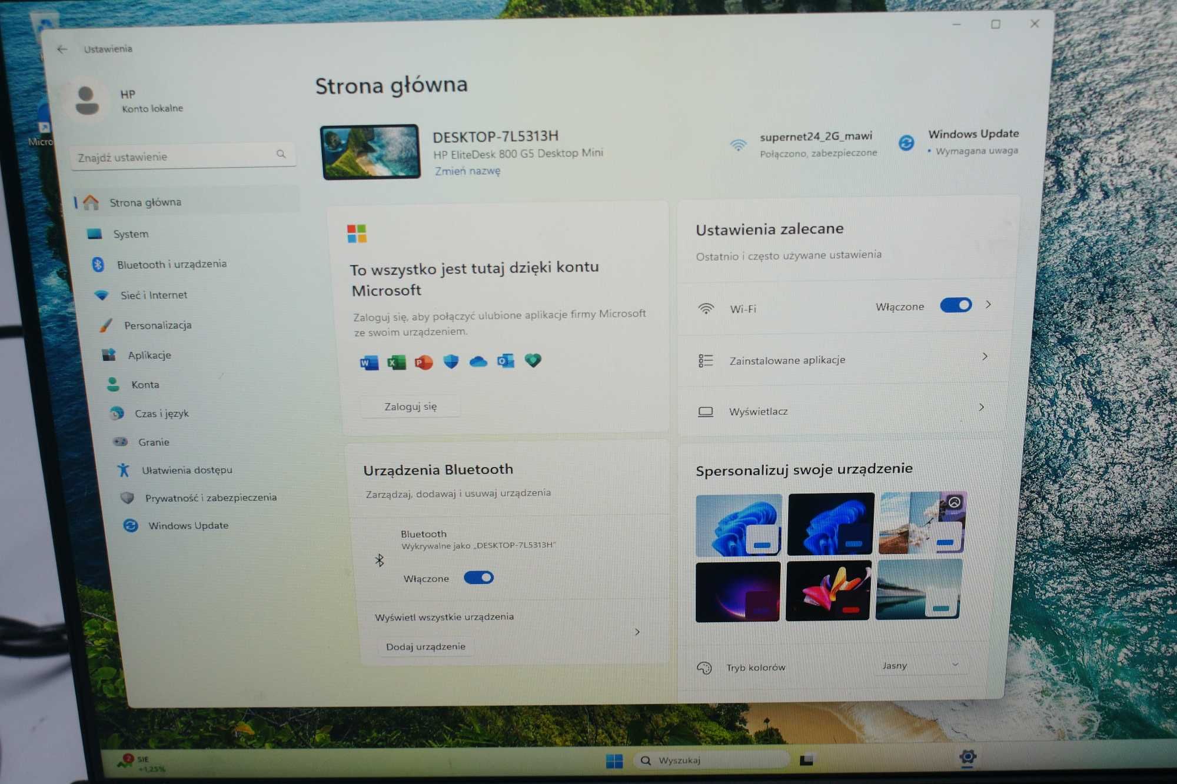
Task: Select the purple glow dark theme
Action: (x=737, y=592)
